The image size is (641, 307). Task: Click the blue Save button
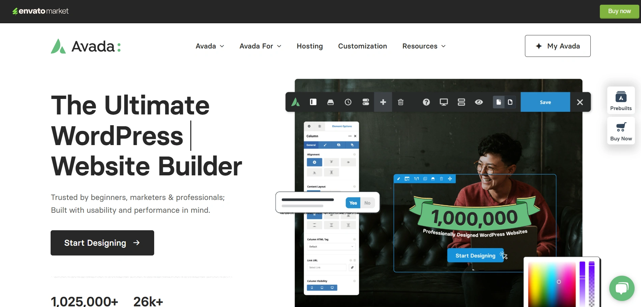tap(546, 102)
